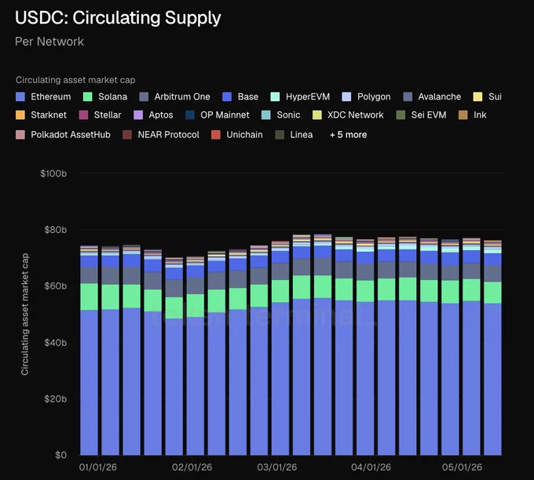Select the HyperEVM legend icon
Screen dimensions: 534x480
[x=275, y=96]
